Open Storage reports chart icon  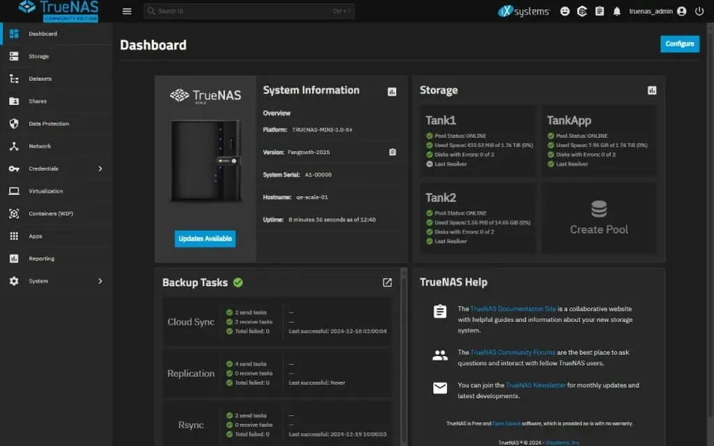(x=652, y=91)
